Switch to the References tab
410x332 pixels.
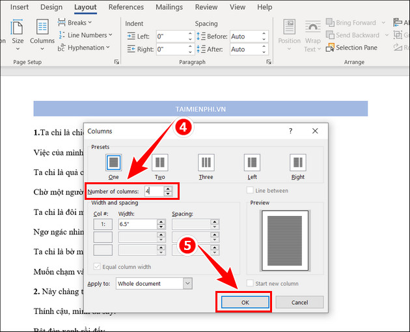coord(126,7)
